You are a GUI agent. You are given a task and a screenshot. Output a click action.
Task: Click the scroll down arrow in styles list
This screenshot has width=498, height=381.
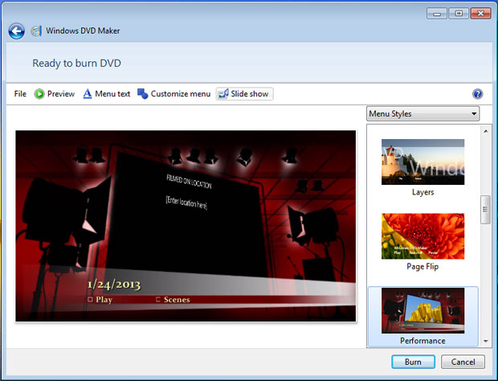(x=486, y=342)
